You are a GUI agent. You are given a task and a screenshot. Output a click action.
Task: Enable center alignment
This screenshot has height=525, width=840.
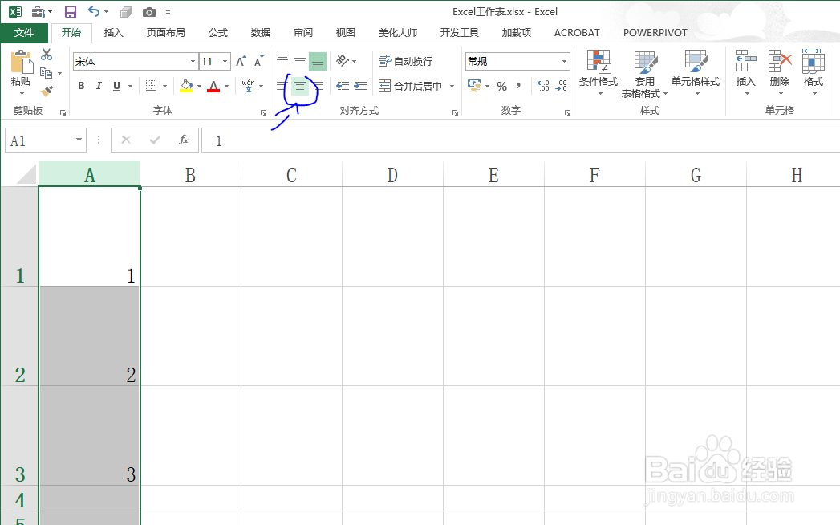click(299, 85)
